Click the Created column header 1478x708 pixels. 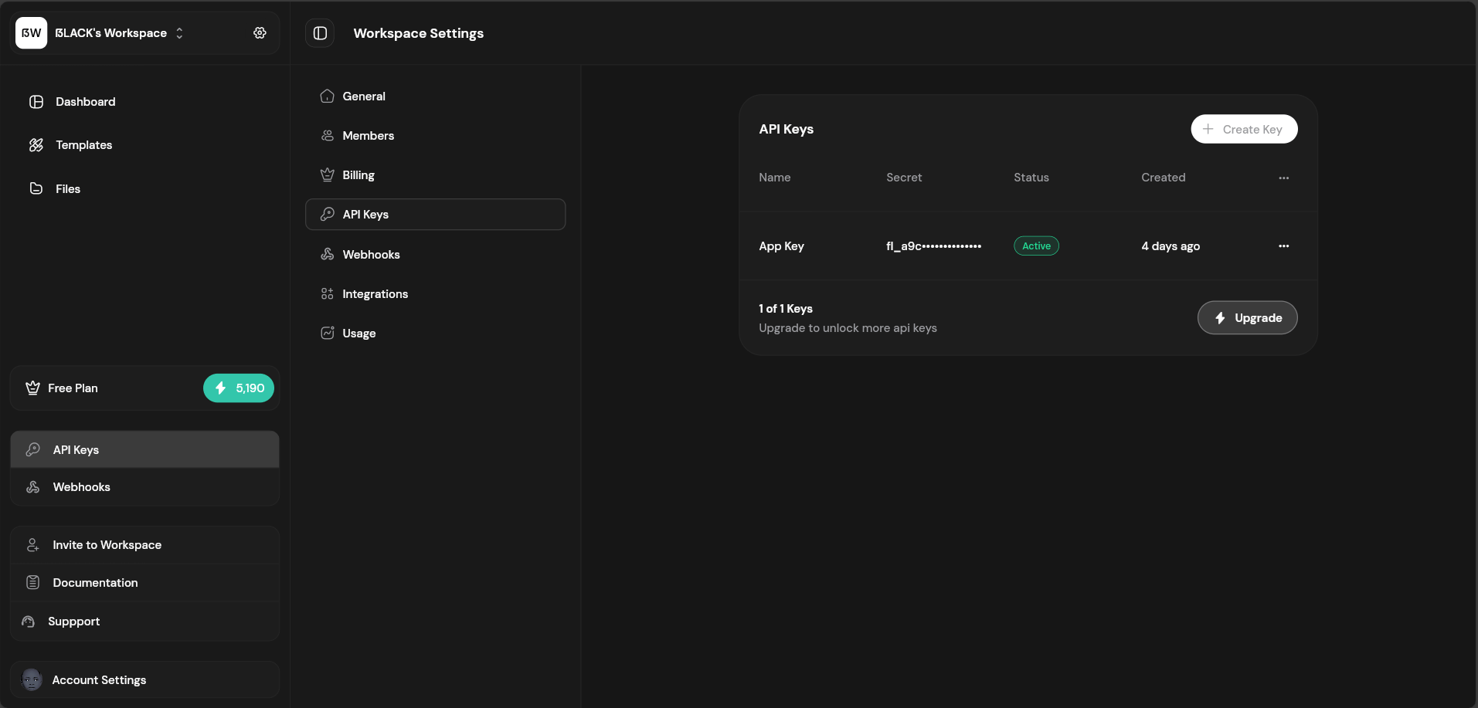(x=1163, y=178)
